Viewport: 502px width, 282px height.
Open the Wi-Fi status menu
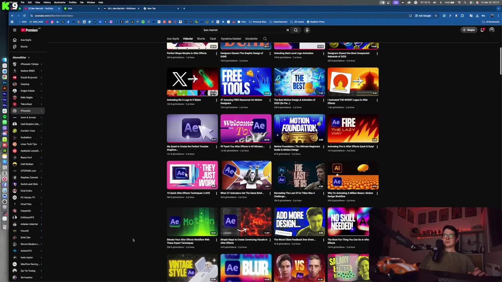[x=459, y=2]
